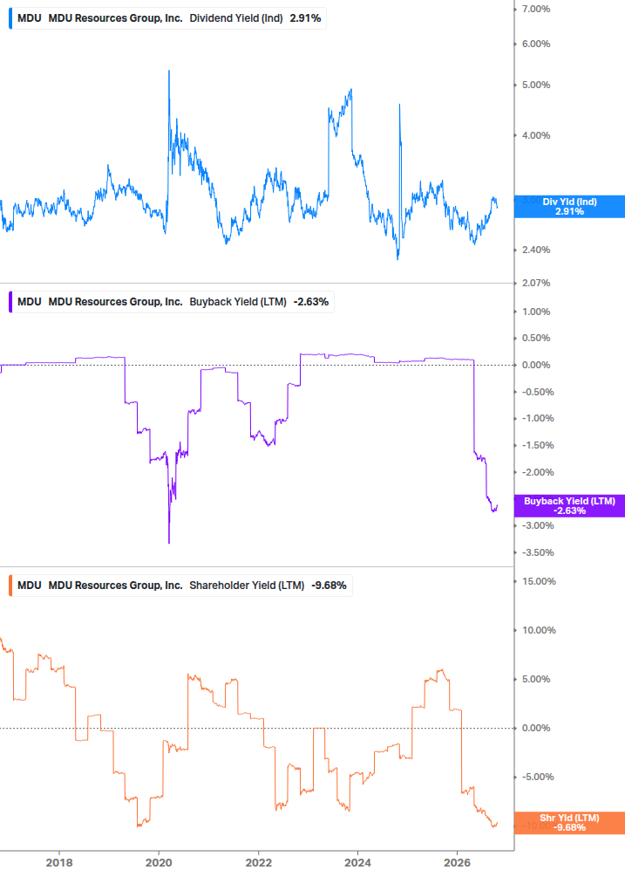Click the 7.00% tick on dividend yield axis
This screenshot has height=877, width=625.
tap(536, 9)
